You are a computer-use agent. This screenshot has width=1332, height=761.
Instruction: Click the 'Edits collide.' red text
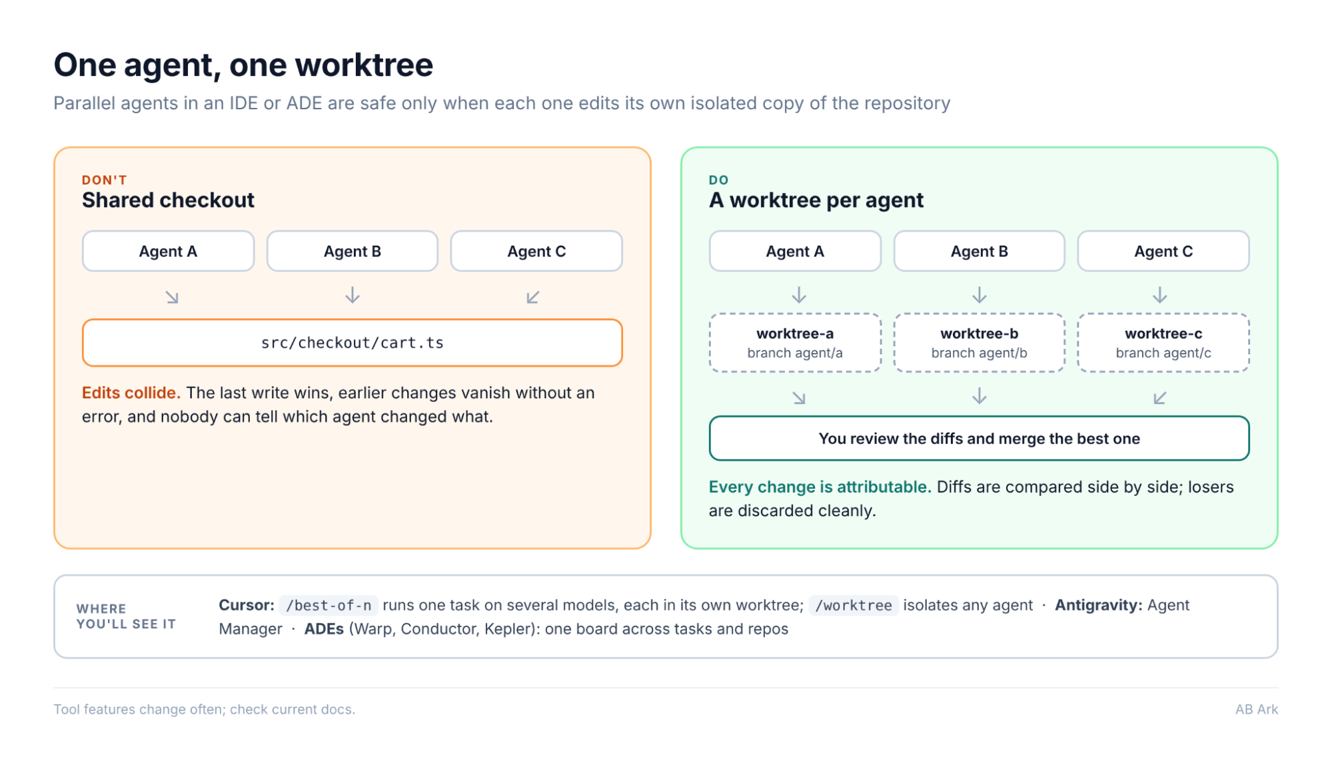(x=131, y=393)
